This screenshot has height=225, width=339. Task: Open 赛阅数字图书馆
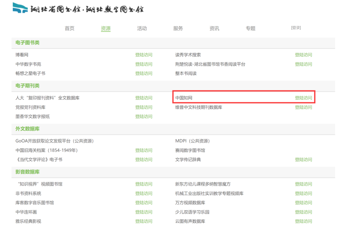tap(190, 150)
